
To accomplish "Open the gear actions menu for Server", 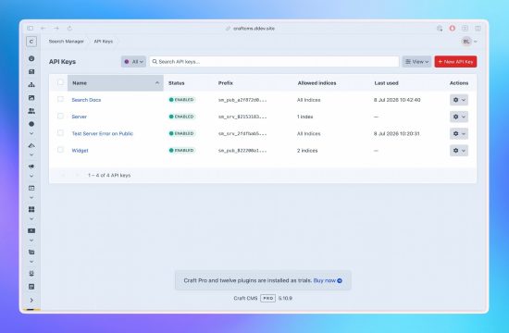I will click(x=459, y=117).
